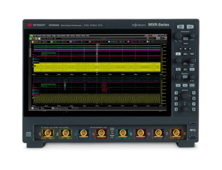This screenshot has width=222, height=170.
Task: Select the channel 7 purple BNC input connector
Action: point(158,134)
